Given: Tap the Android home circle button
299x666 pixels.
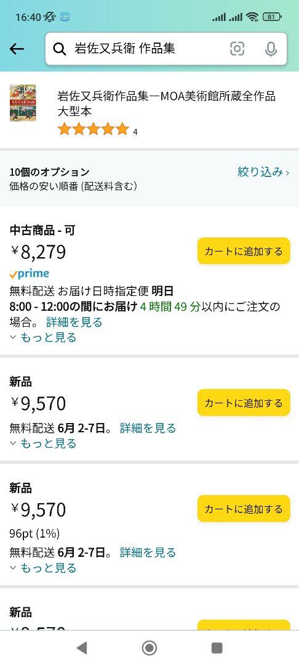Looking at the screenshot, I should [149, 647].
